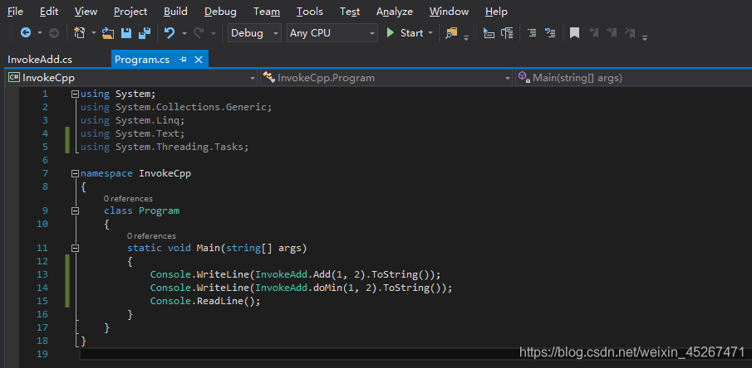Open the File menu
This screenshot has width=752, height=368.
coord(15,11)
